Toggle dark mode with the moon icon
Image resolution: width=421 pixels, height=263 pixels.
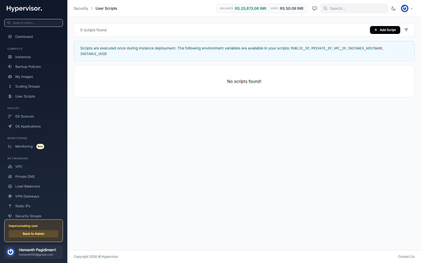[x=394, y=8]
